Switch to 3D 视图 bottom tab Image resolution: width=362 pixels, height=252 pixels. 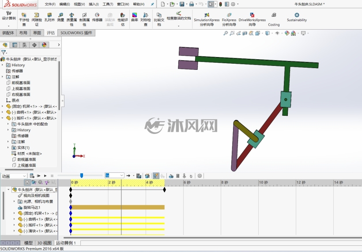coord(44,243)
